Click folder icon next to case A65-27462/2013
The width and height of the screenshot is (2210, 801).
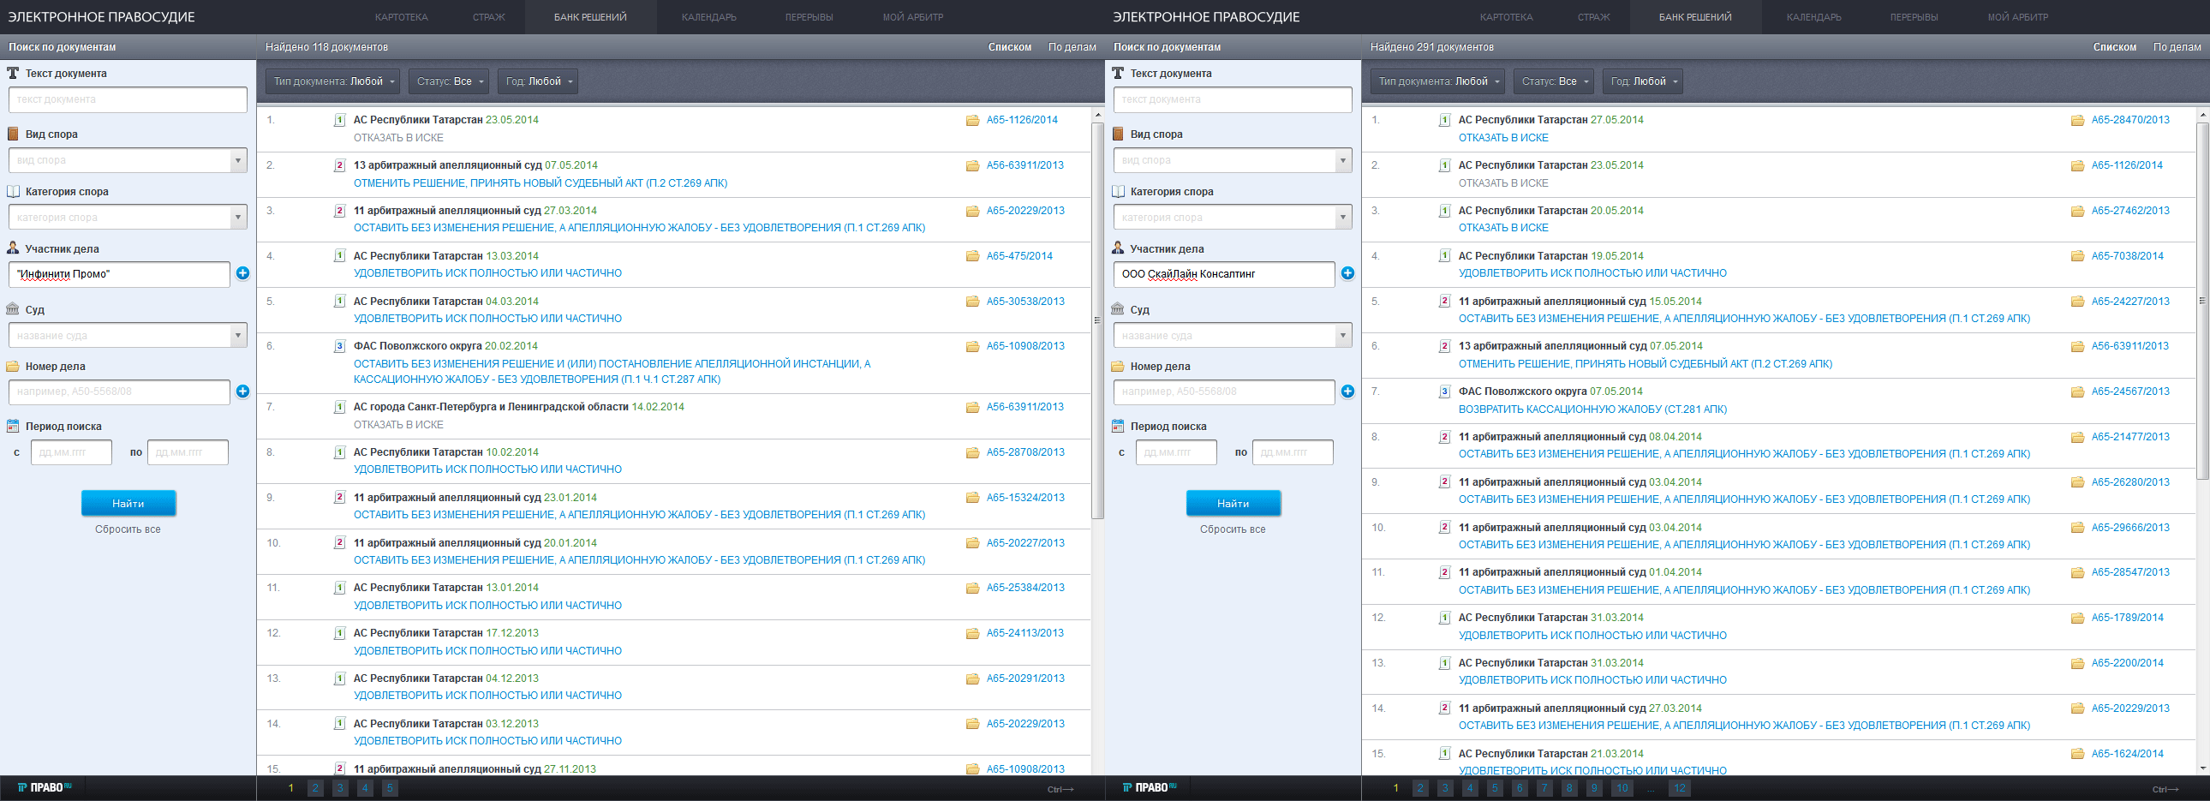(x=2077, y=210)
